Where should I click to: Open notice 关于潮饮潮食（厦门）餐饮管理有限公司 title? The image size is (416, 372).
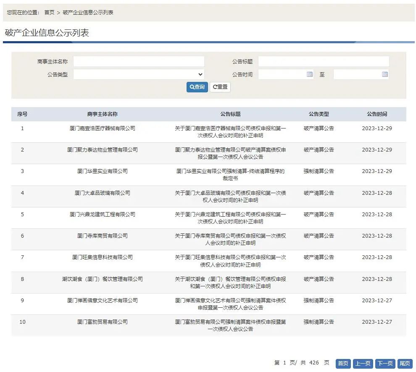(x=230, y=283)
